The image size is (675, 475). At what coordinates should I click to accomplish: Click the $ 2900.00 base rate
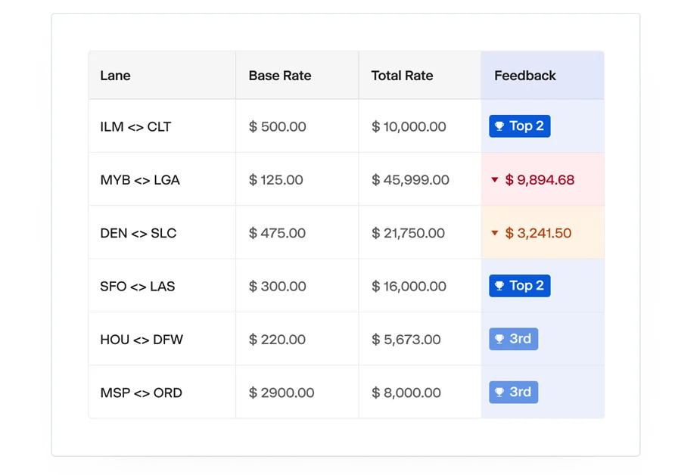click(282, 393)
